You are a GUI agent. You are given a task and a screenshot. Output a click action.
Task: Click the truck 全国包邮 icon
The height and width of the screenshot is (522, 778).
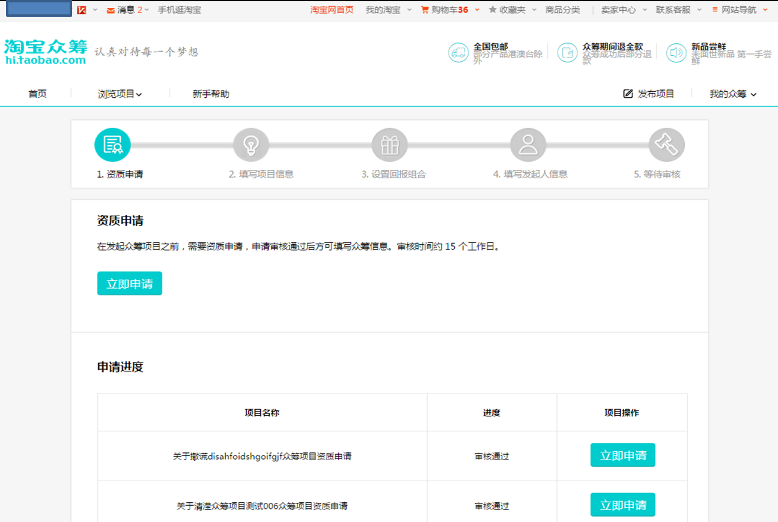458,53
